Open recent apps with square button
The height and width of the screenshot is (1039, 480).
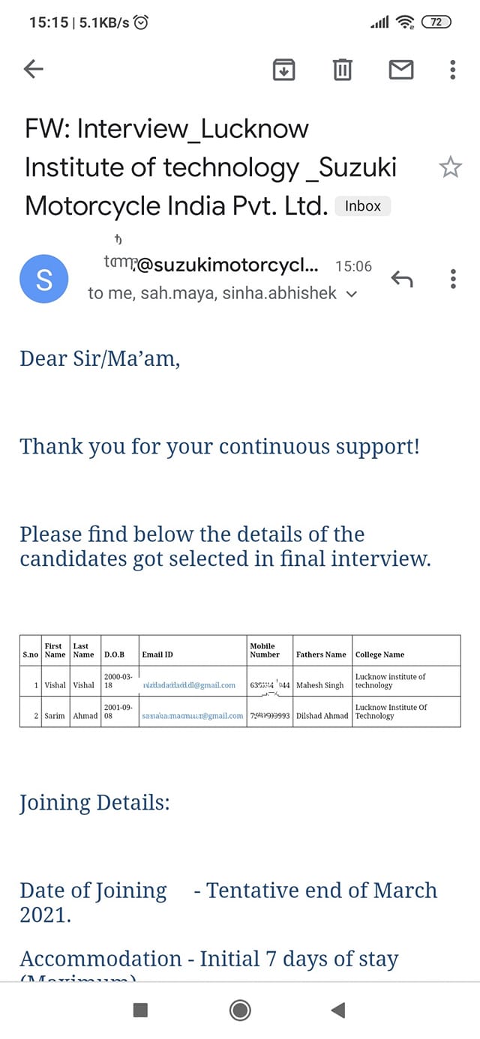(x=140, y=1010)
